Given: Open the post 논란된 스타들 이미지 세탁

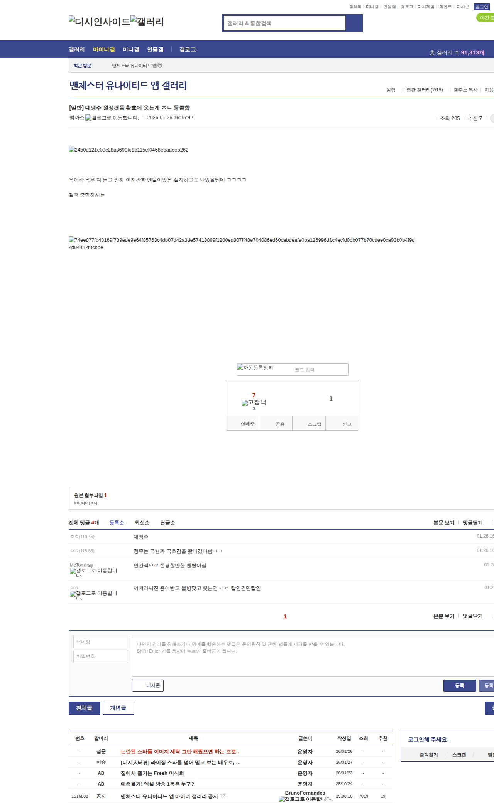Looking at the screenshot, I should click(181, 752).
